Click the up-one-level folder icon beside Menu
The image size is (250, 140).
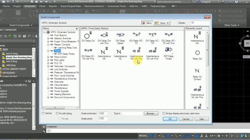point(156,23)
